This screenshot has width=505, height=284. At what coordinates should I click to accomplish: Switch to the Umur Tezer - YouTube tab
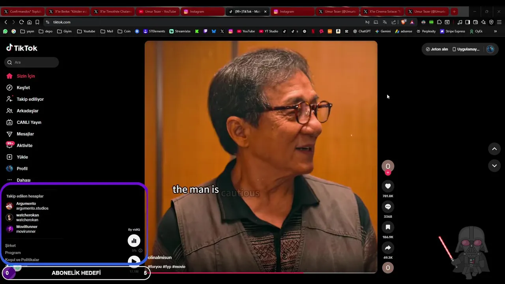[x=157, y=11]
